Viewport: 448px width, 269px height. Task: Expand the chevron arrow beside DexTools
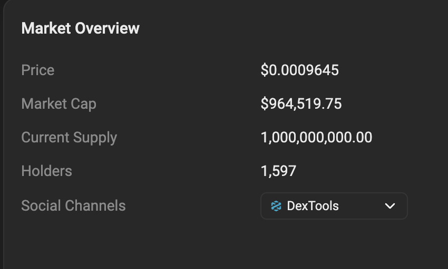click(x=389, y=206)
